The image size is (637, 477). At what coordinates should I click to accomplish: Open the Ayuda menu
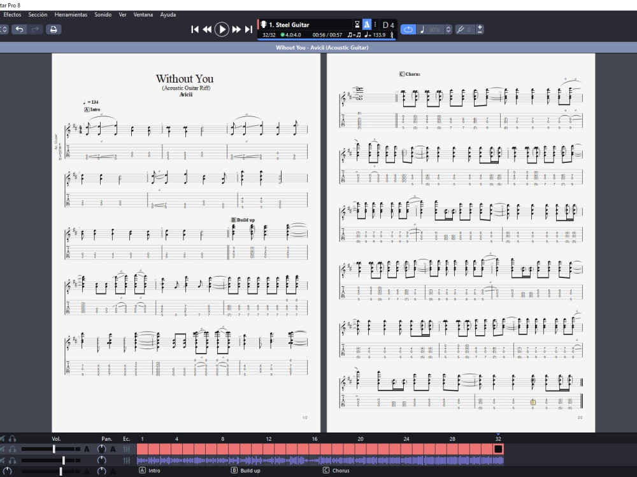click(168, 15)
